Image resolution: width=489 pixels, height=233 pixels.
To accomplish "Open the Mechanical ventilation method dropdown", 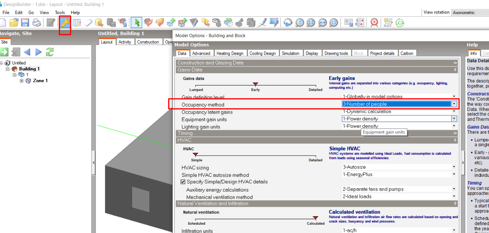I will coord(454,196).
